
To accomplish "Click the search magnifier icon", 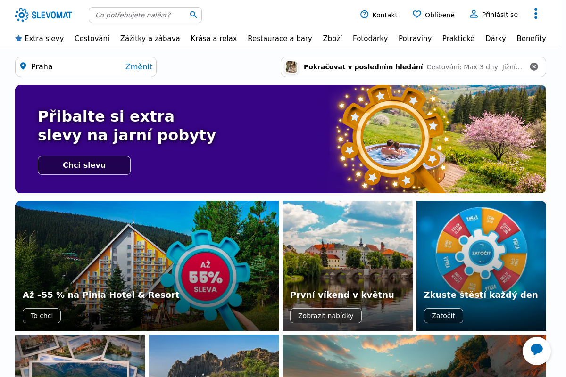I will pos(193,15).
